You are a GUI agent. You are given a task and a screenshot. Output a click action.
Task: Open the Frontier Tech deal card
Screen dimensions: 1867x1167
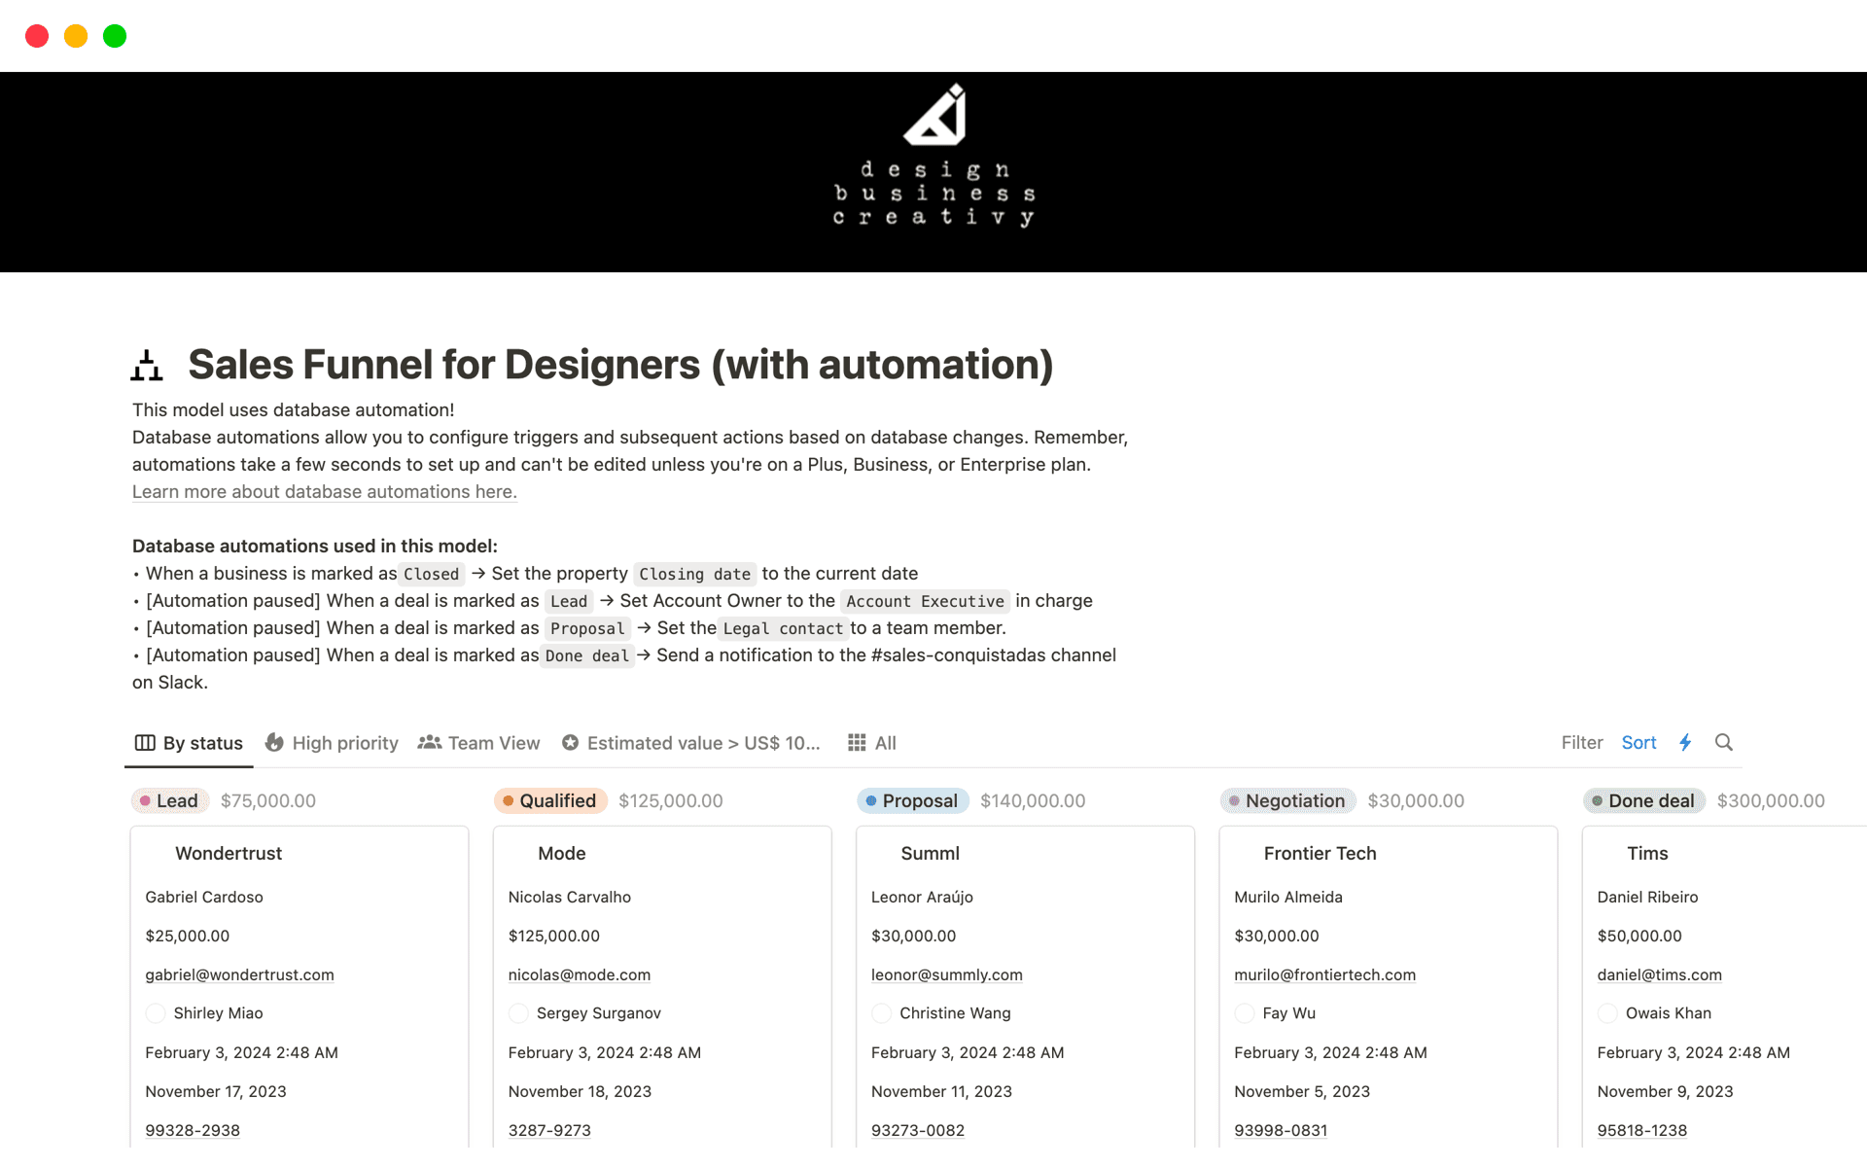(1320, 854)
